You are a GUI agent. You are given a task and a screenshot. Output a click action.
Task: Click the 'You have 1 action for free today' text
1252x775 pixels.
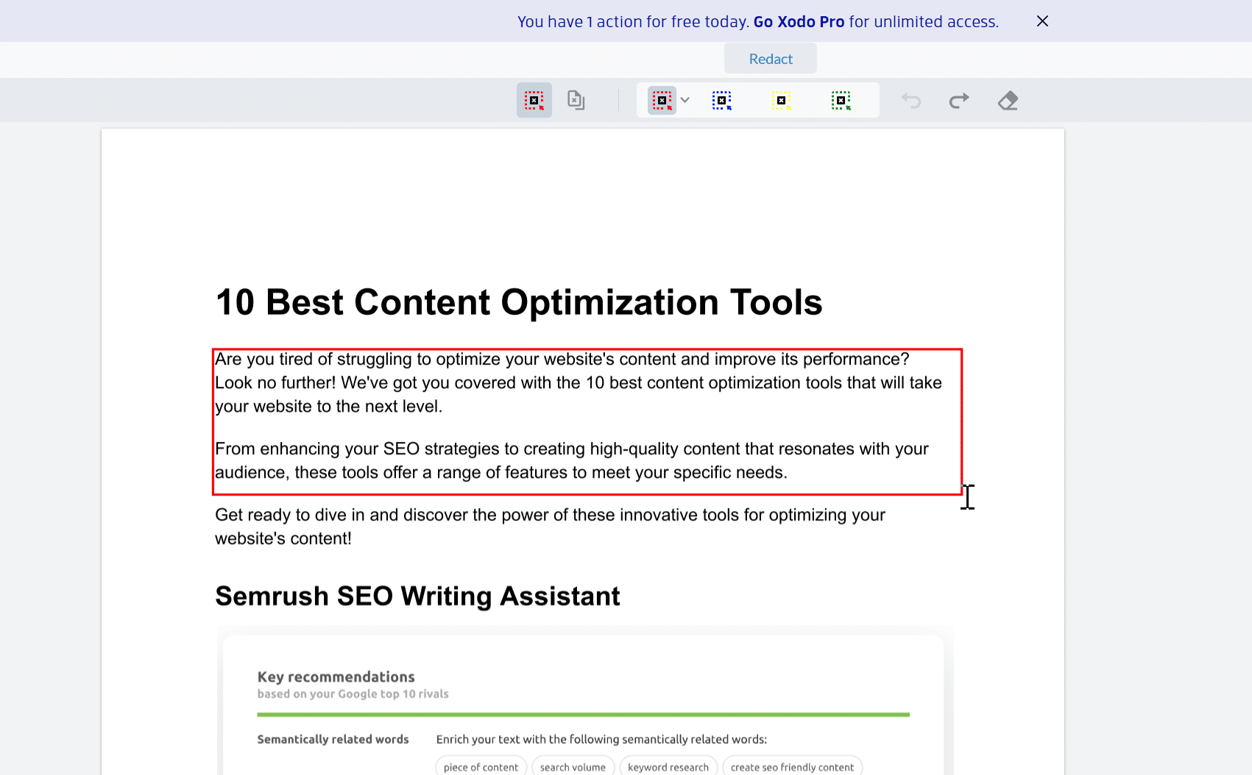click(x=633, y=21)
